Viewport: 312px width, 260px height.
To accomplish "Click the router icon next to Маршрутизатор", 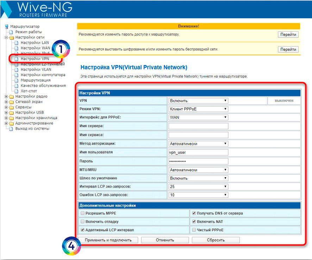I will click(x=7, y=26).
